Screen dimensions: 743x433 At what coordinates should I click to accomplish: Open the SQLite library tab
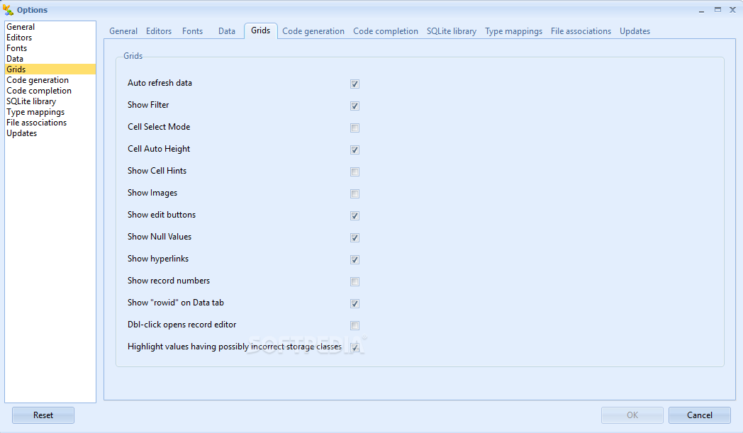(452, 31)
